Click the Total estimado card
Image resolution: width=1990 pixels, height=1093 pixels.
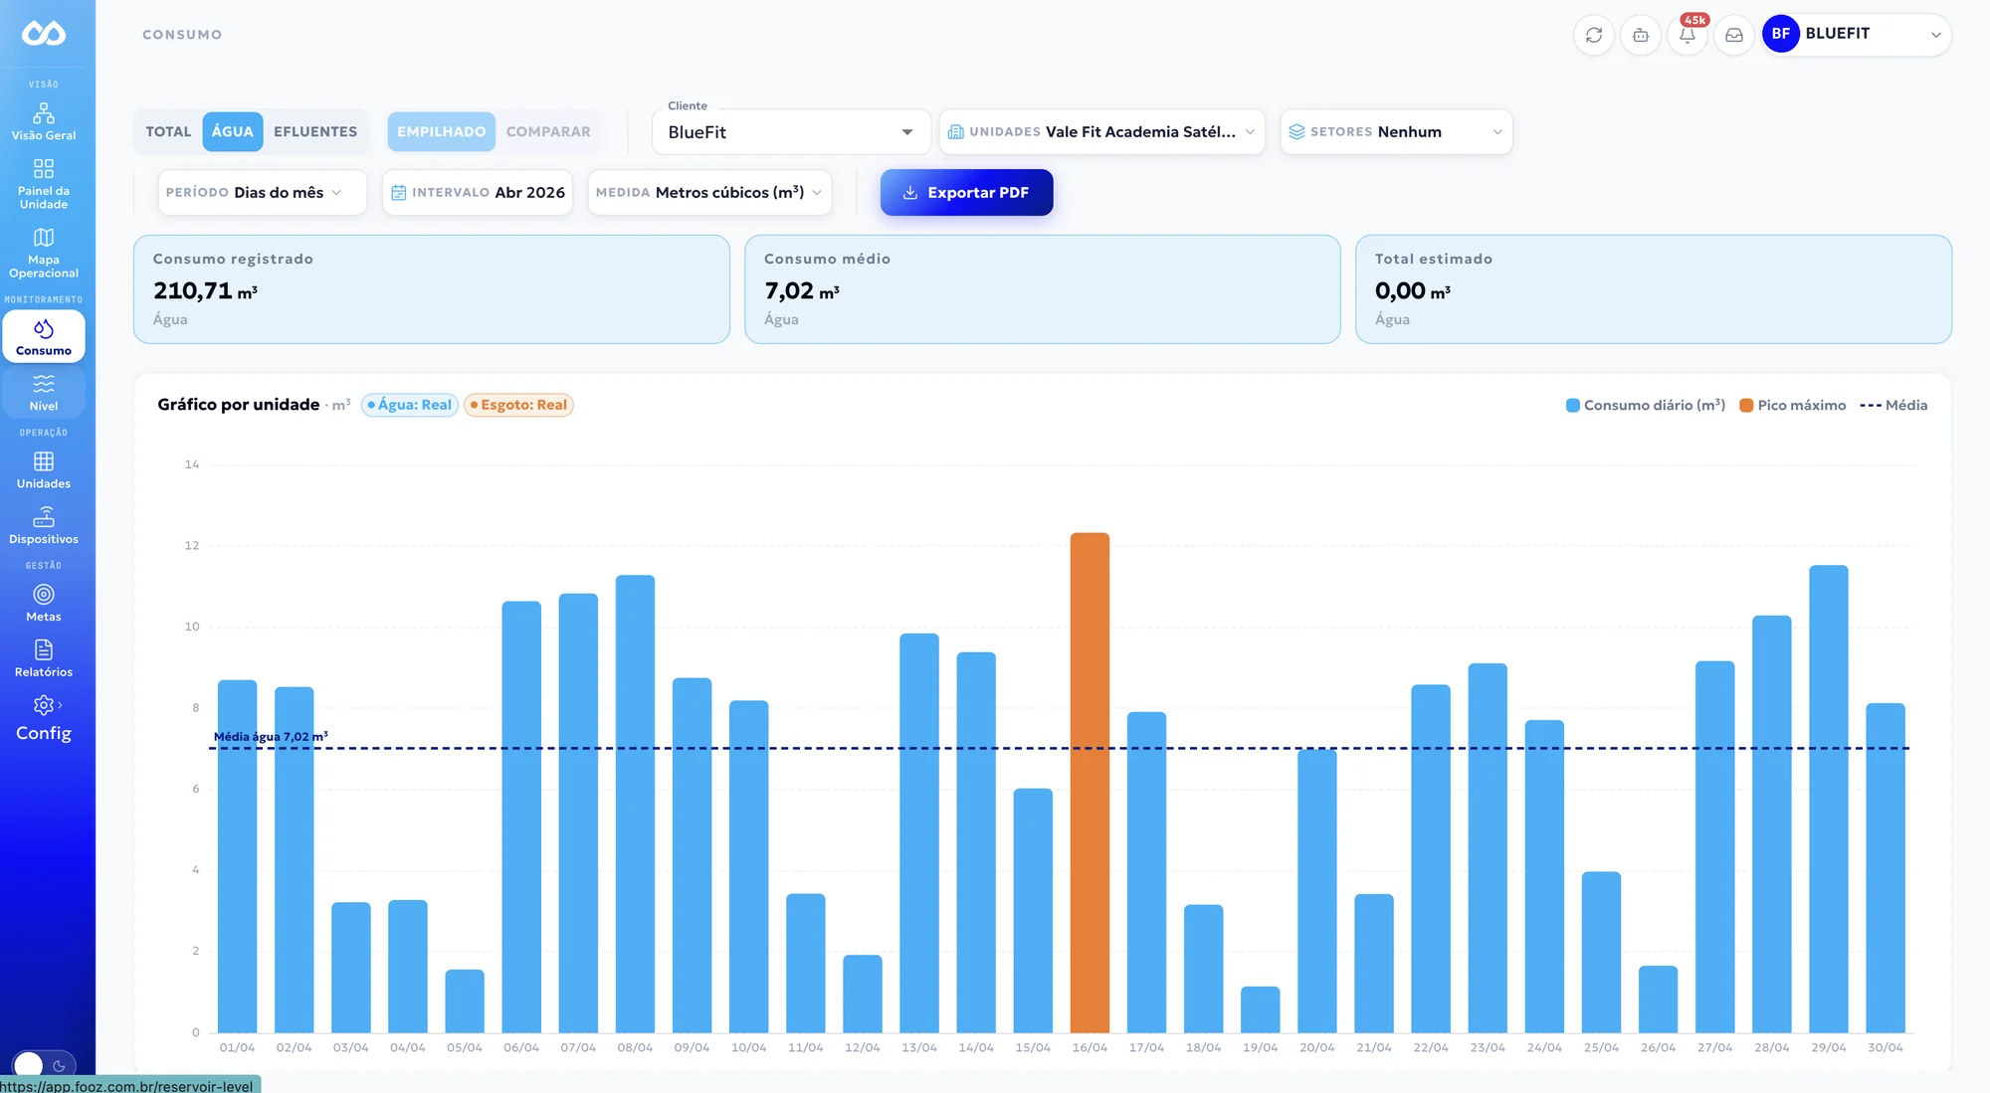1653,289
